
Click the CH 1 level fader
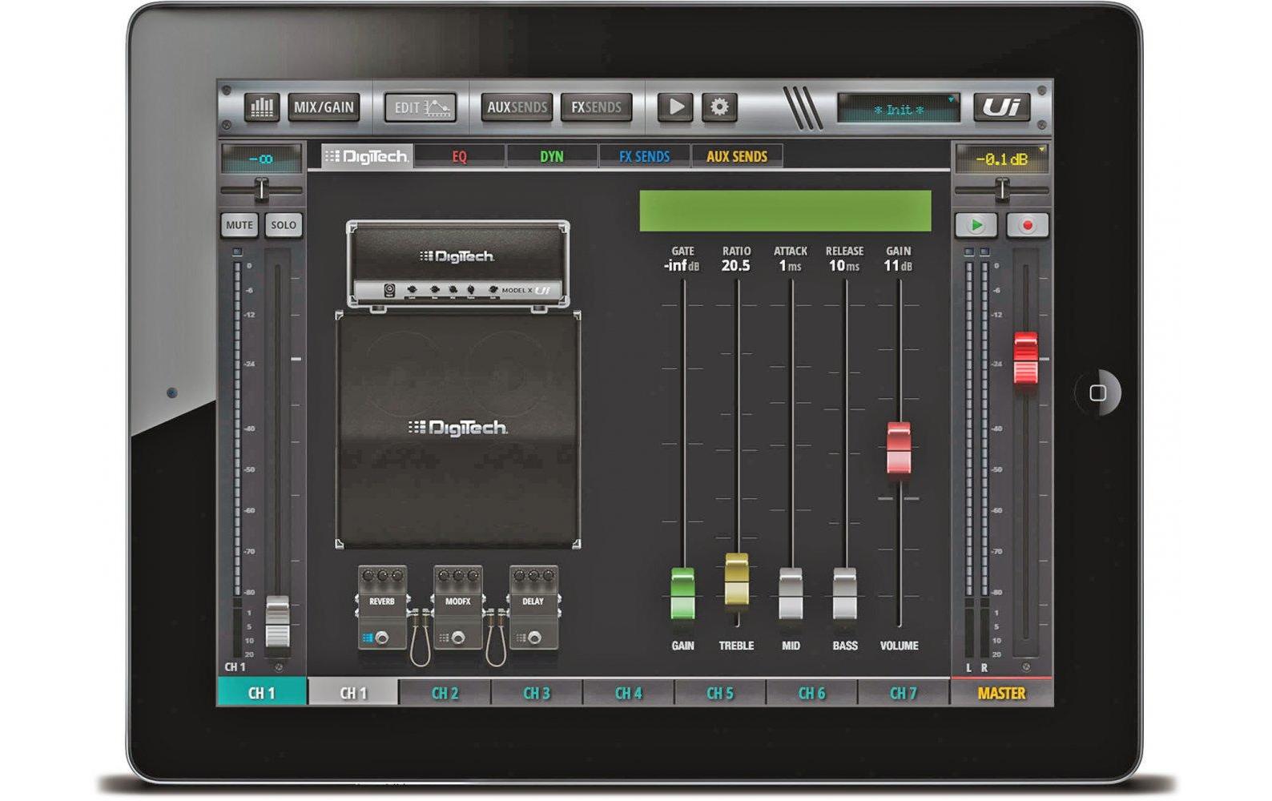(278, 622)
